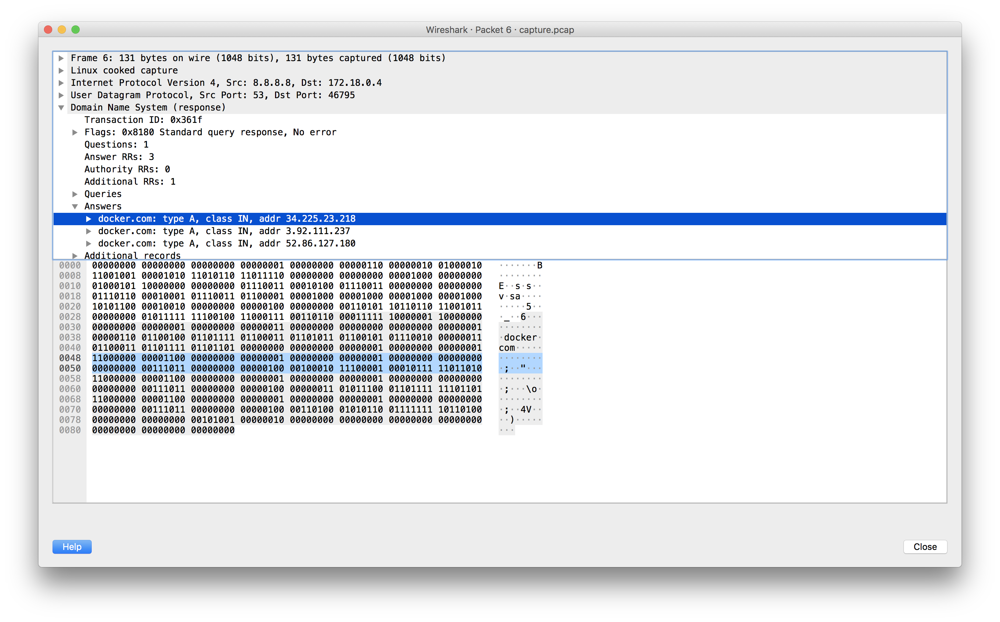Viewport: 1000px width, 622px height.
Task: Select the hex bytes at offset 0048
Action: click(x=288, y=358)
